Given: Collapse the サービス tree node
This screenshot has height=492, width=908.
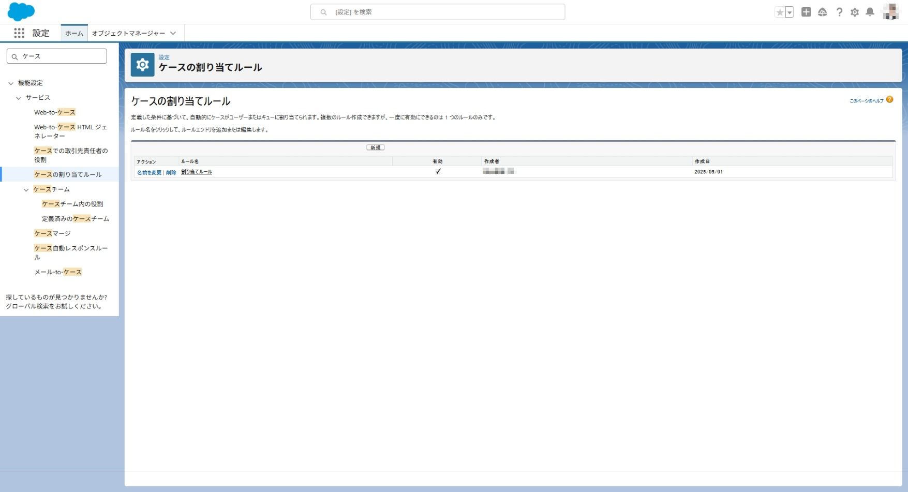Looking at the screenshot, I should coord(19,98).
